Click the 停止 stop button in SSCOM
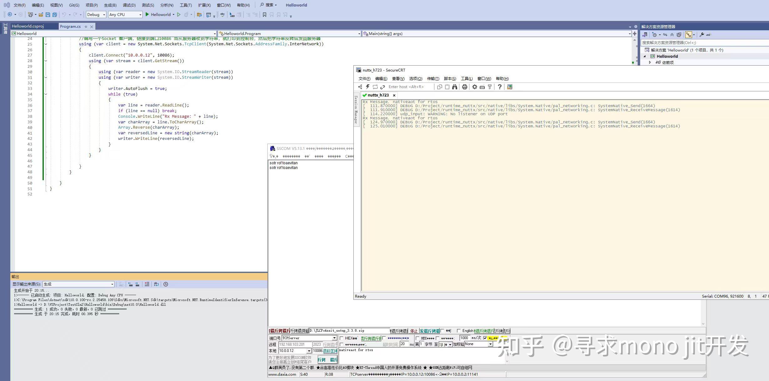Screen dimensions: 769x381 pos(413,331)
